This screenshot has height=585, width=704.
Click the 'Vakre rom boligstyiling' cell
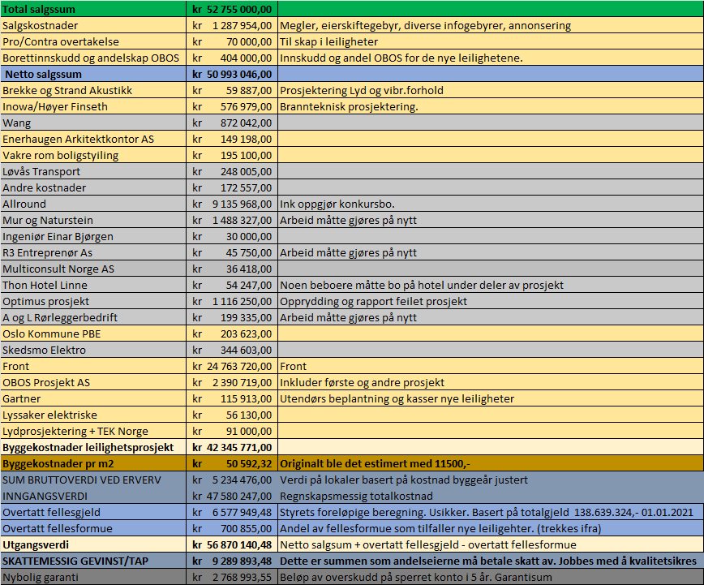pyautogui.click(x=93, y=155)
